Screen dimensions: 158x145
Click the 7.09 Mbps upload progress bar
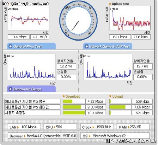click(120, 107)
